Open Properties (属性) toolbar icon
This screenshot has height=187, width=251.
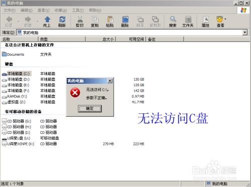pyautogui.click(x=206, y=20)
